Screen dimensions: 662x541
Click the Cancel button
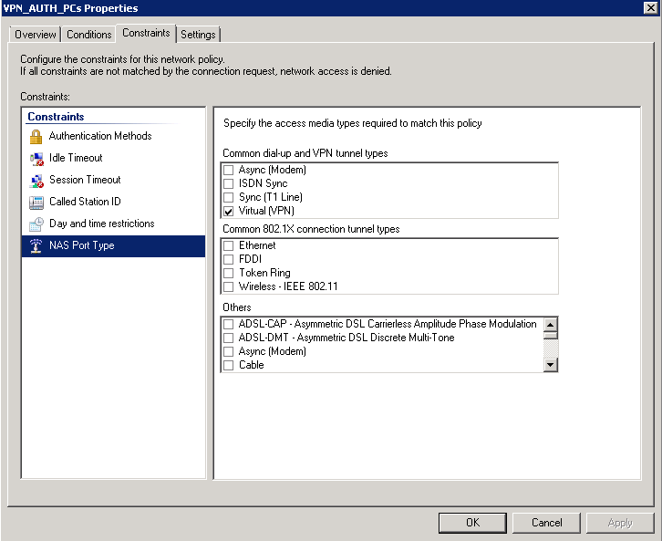pos(546,523)
